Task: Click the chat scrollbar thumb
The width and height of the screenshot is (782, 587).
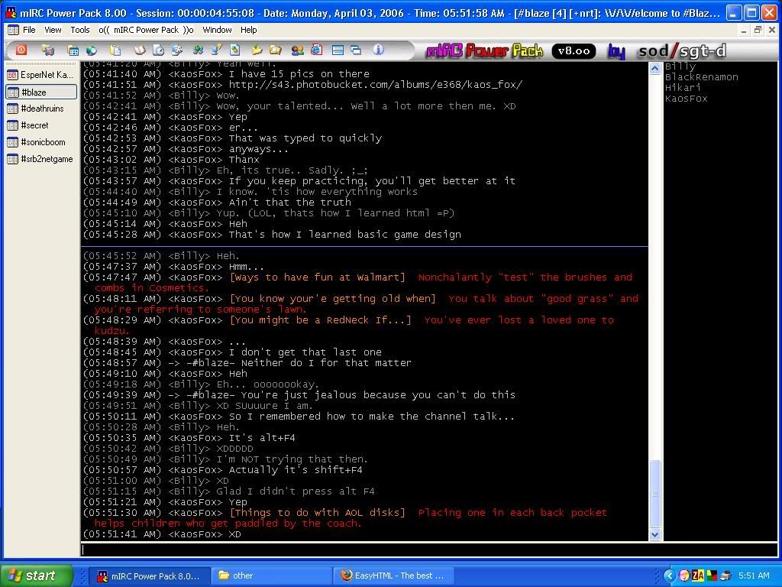Action: (655, 493)
